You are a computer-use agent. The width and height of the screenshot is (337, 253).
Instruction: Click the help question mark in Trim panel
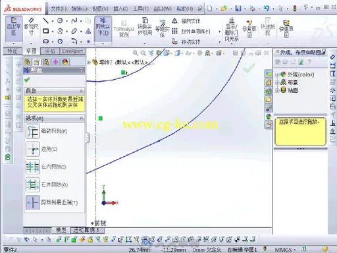[82, 70]
